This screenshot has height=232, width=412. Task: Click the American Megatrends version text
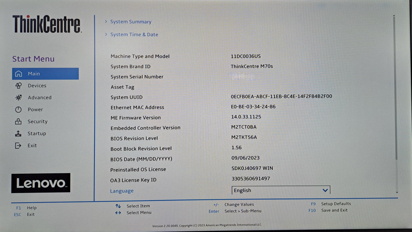point(207,225)
